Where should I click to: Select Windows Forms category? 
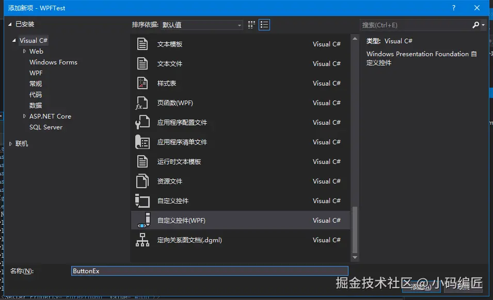click(53, 62)
